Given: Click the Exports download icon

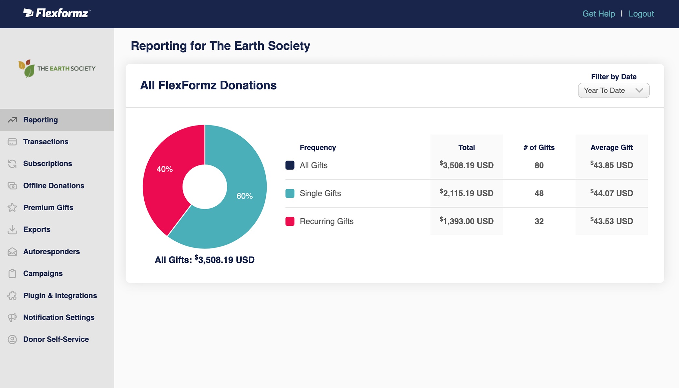Looking at the screenshot, I should point(12,230).
